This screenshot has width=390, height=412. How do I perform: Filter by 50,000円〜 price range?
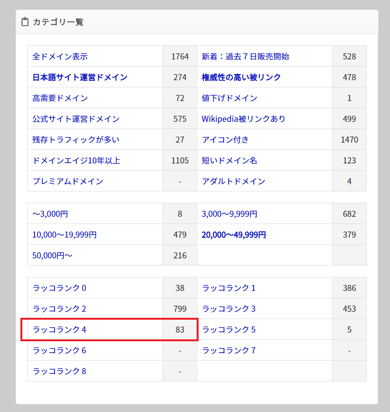click(x=52, y=256)
